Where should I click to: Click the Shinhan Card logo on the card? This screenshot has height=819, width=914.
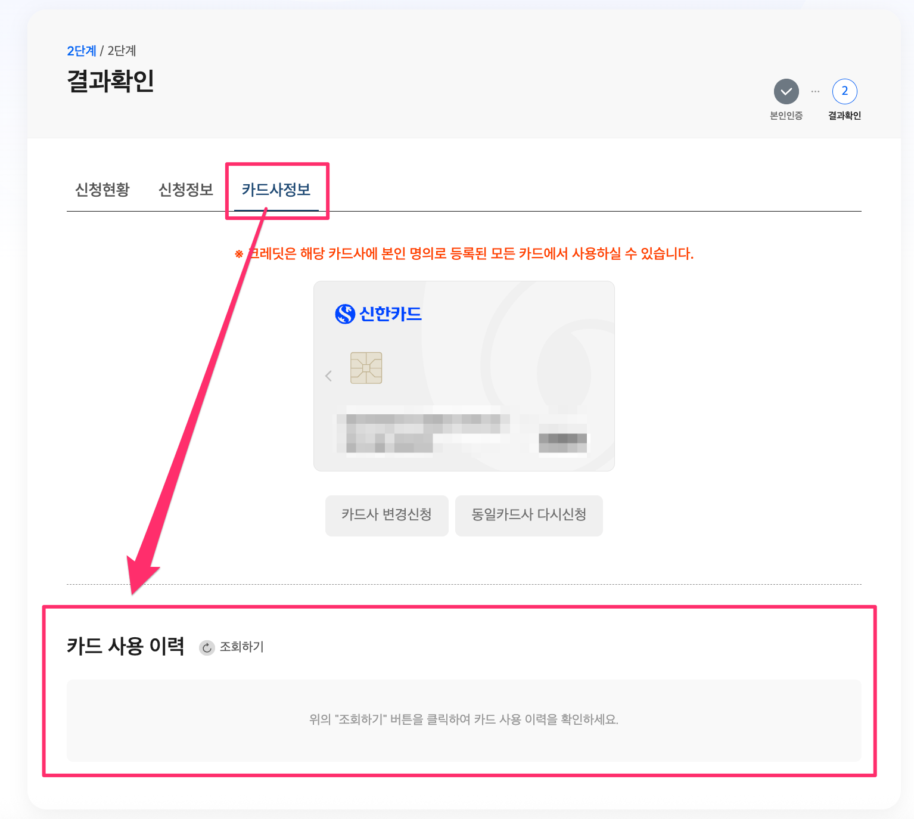pyautogui.click(x=378, y=314)
